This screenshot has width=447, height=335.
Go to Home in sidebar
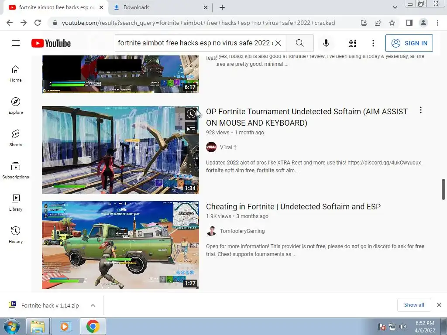[16, 73]
